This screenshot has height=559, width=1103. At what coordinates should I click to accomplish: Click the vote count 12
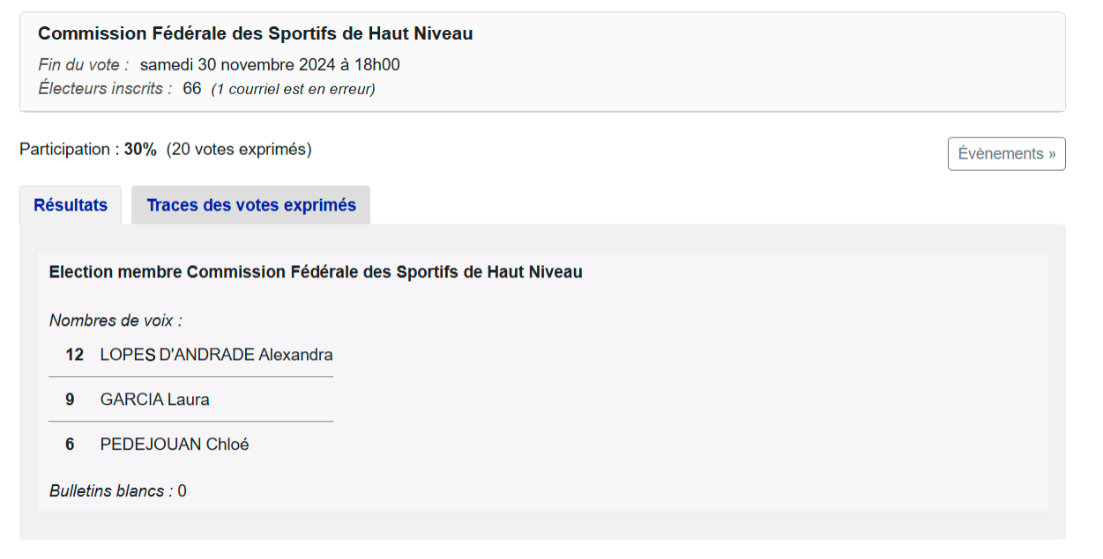pos(74,355)
